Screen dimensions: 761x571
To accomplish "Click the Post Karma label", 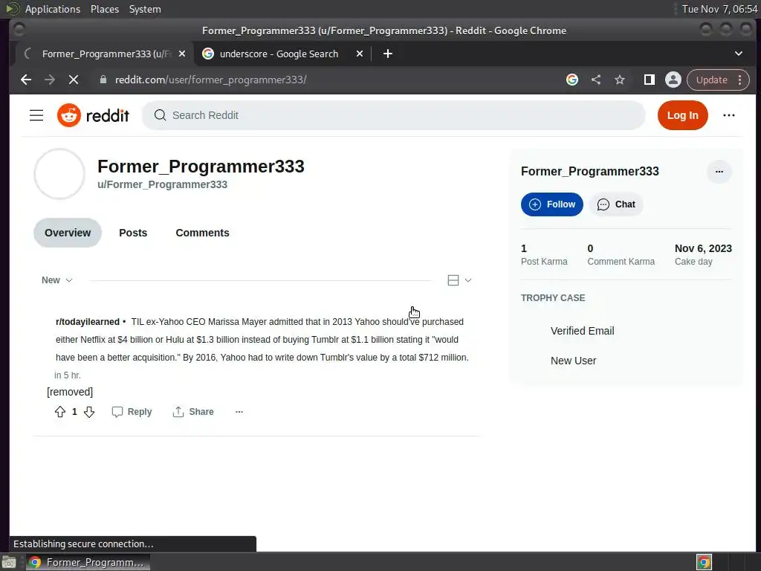I will 544,262.
